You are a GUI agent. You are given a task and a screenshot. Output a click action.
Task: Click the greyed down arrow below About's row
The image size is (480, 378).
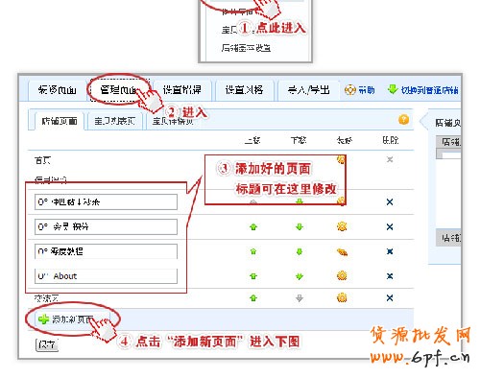[x=300, y=298]
